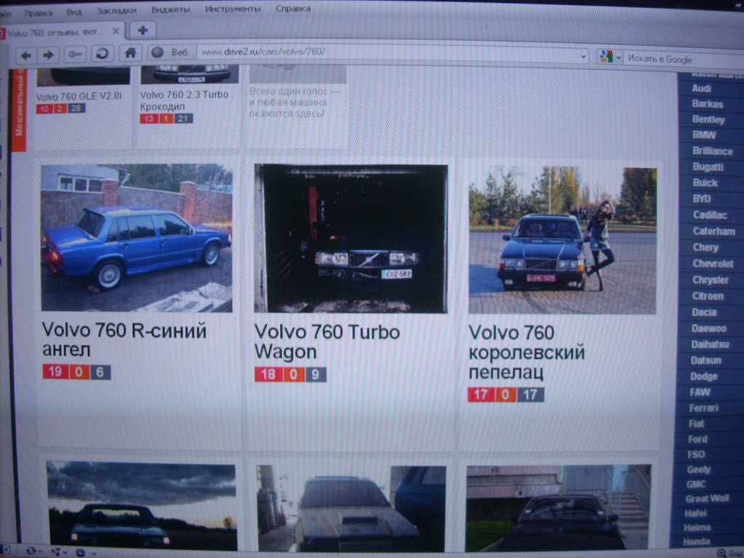
Task: Click the password wand key icon
Action: 75,54
